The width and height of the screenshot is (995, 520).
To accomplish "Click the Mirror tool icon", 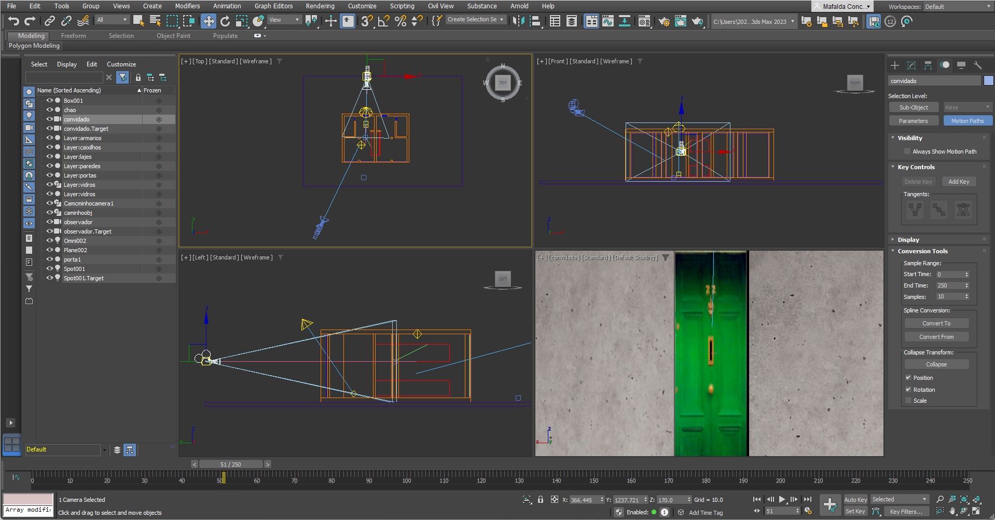I will click(x=518, y=21).
